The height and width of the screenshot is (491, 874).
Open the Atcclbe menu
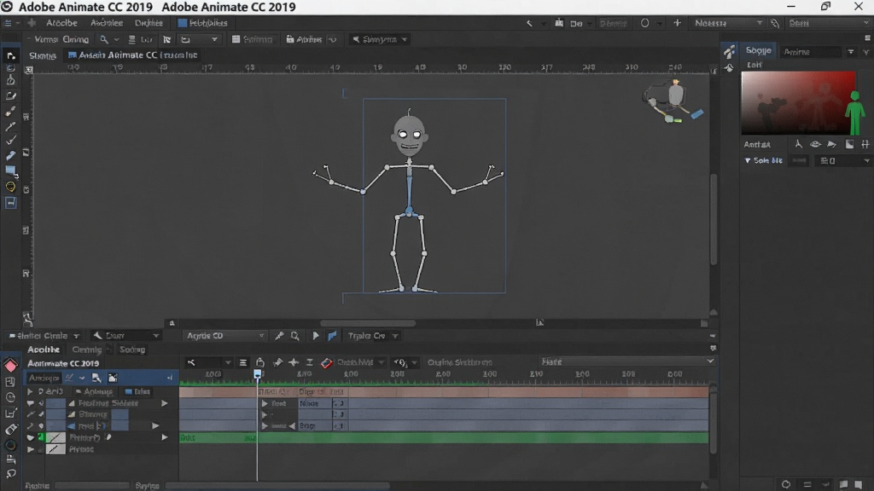(61, 23)
